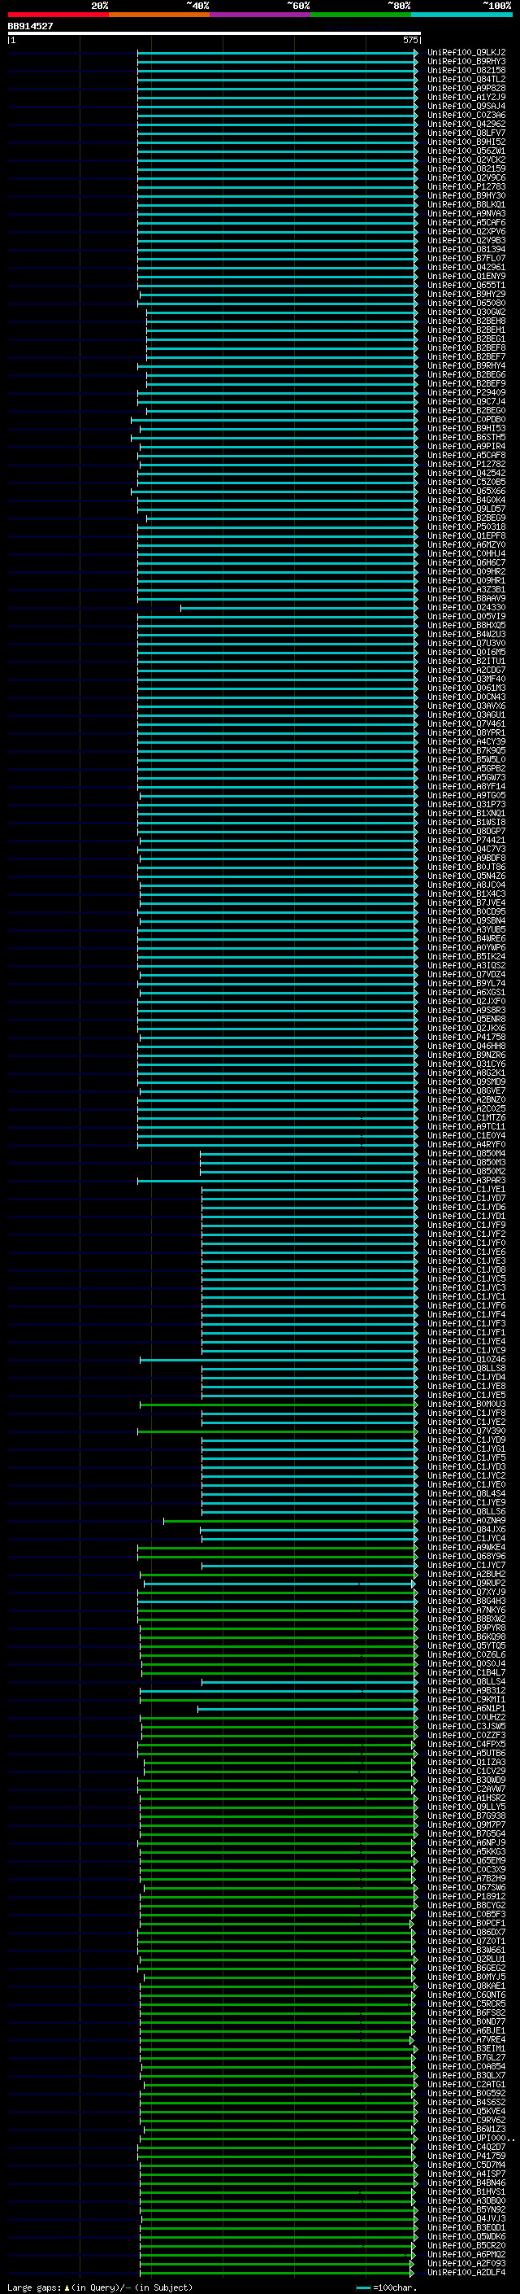Open hit UniRef100_B2BEH8
This screenshot has height=2294, width=520.
pyautogui.click(x=466, y=321)
